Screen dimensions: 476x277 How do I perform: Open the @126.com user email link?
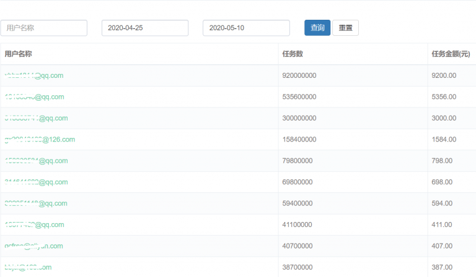(x=40, y=140)
